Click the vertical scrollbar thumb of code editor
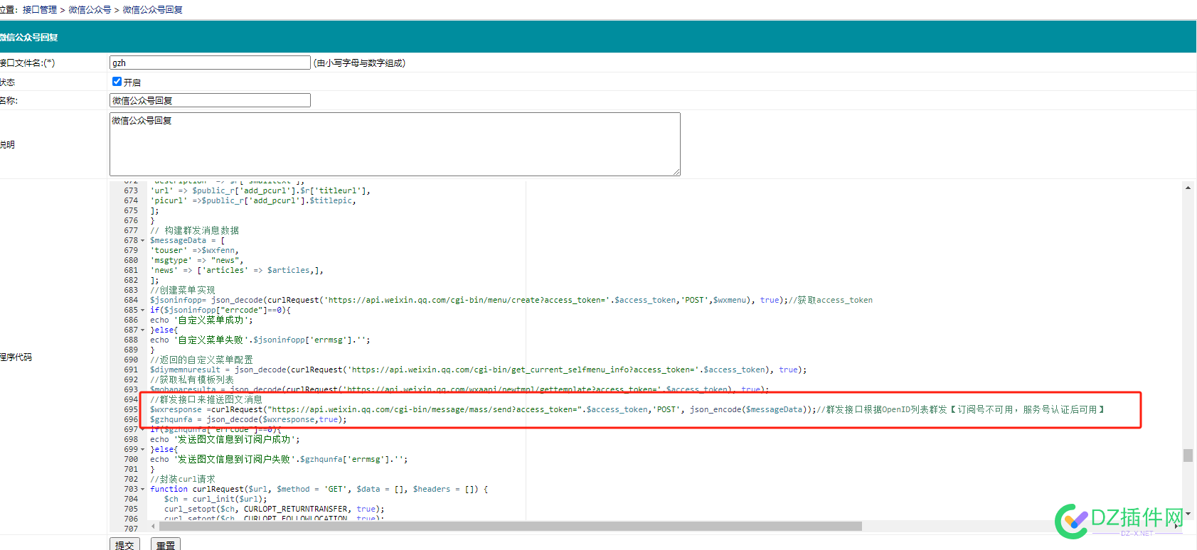 1188,455
